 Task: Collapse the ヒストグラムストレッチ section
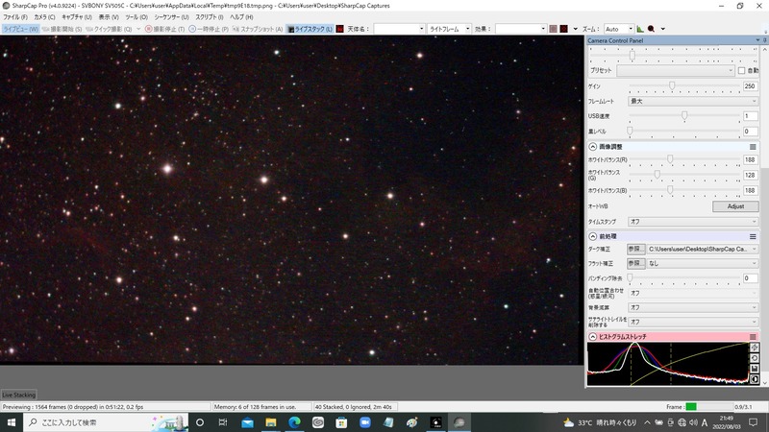(x=592, y=337)
